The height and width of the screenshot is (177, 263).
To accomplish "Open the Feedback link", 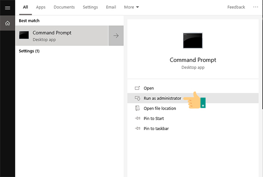I will point(236,7).
